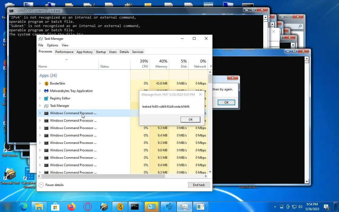Open Microsoft Edge from the taskbar

pos(23,207)
